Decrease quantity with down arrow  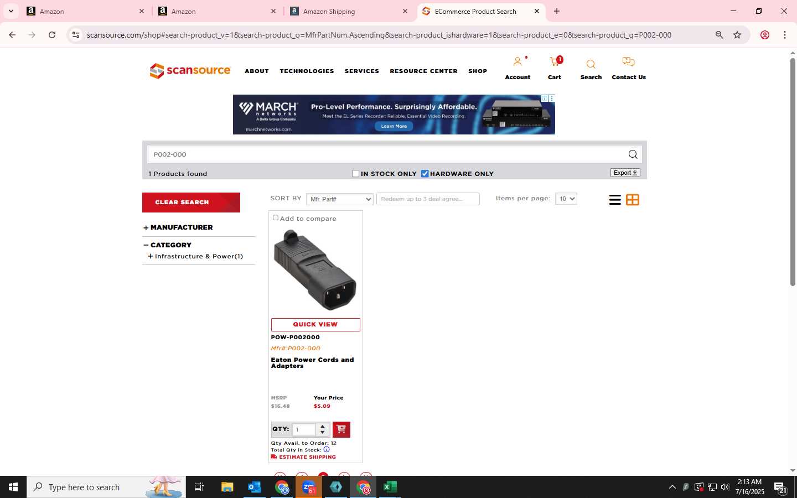point(323,433)
